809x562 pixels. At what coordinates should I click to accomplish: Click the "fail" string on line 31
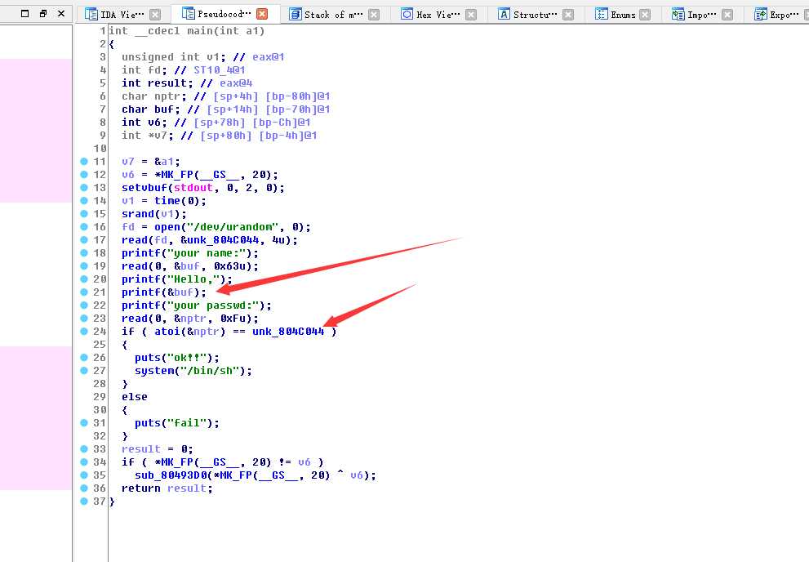coord(187,422)
